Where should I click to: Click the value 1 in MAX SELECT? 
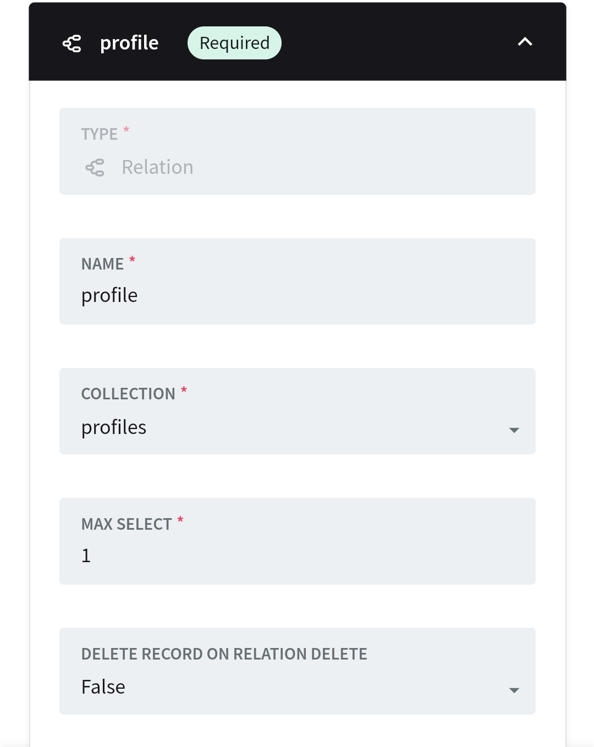[x=86, y=555]
